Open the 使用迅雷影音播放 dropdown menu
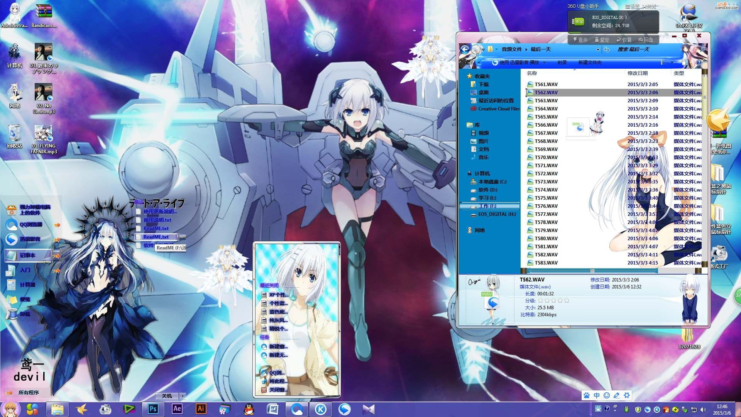 [544, 63]
